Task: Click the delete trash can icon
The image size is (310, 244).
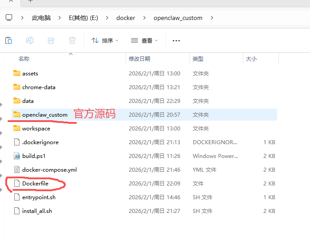Action: coord(72,40)
